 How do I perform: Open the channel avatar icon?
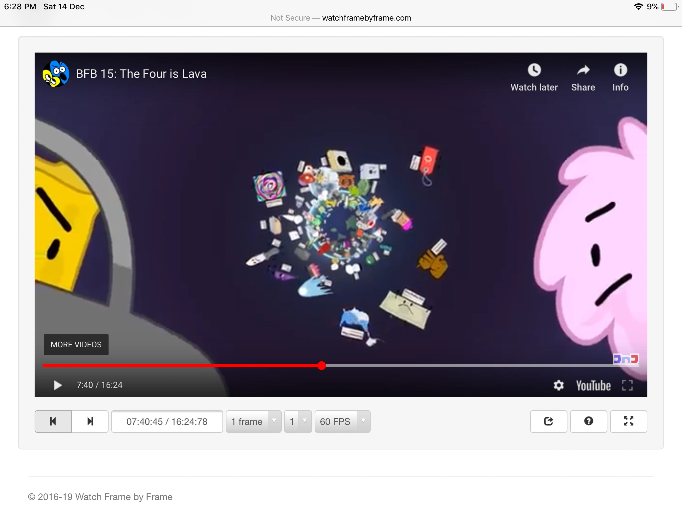(56, 74)
